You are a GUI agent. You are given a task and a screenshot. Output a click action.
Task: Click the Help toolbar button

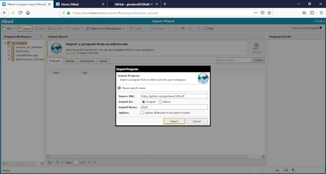click(x=208, y=29)
